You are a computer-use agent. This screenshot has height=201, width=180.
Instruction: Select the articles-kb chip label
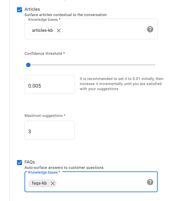pyautogui.click(x=42, y=30)
